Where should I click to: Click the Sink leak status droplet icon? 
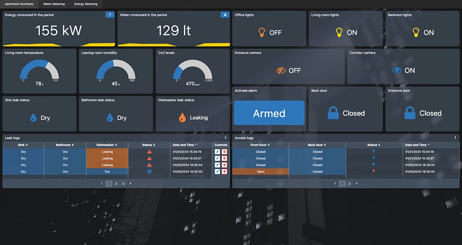pos(33,118)
